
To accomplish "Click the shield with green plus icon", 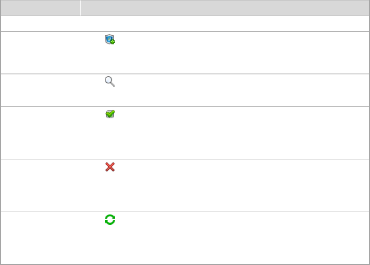I will coord(110,40).
